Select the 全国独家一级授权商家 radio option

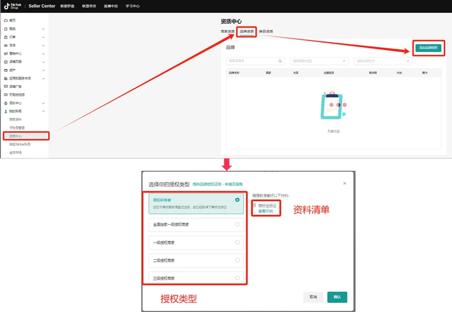[237, 224]
